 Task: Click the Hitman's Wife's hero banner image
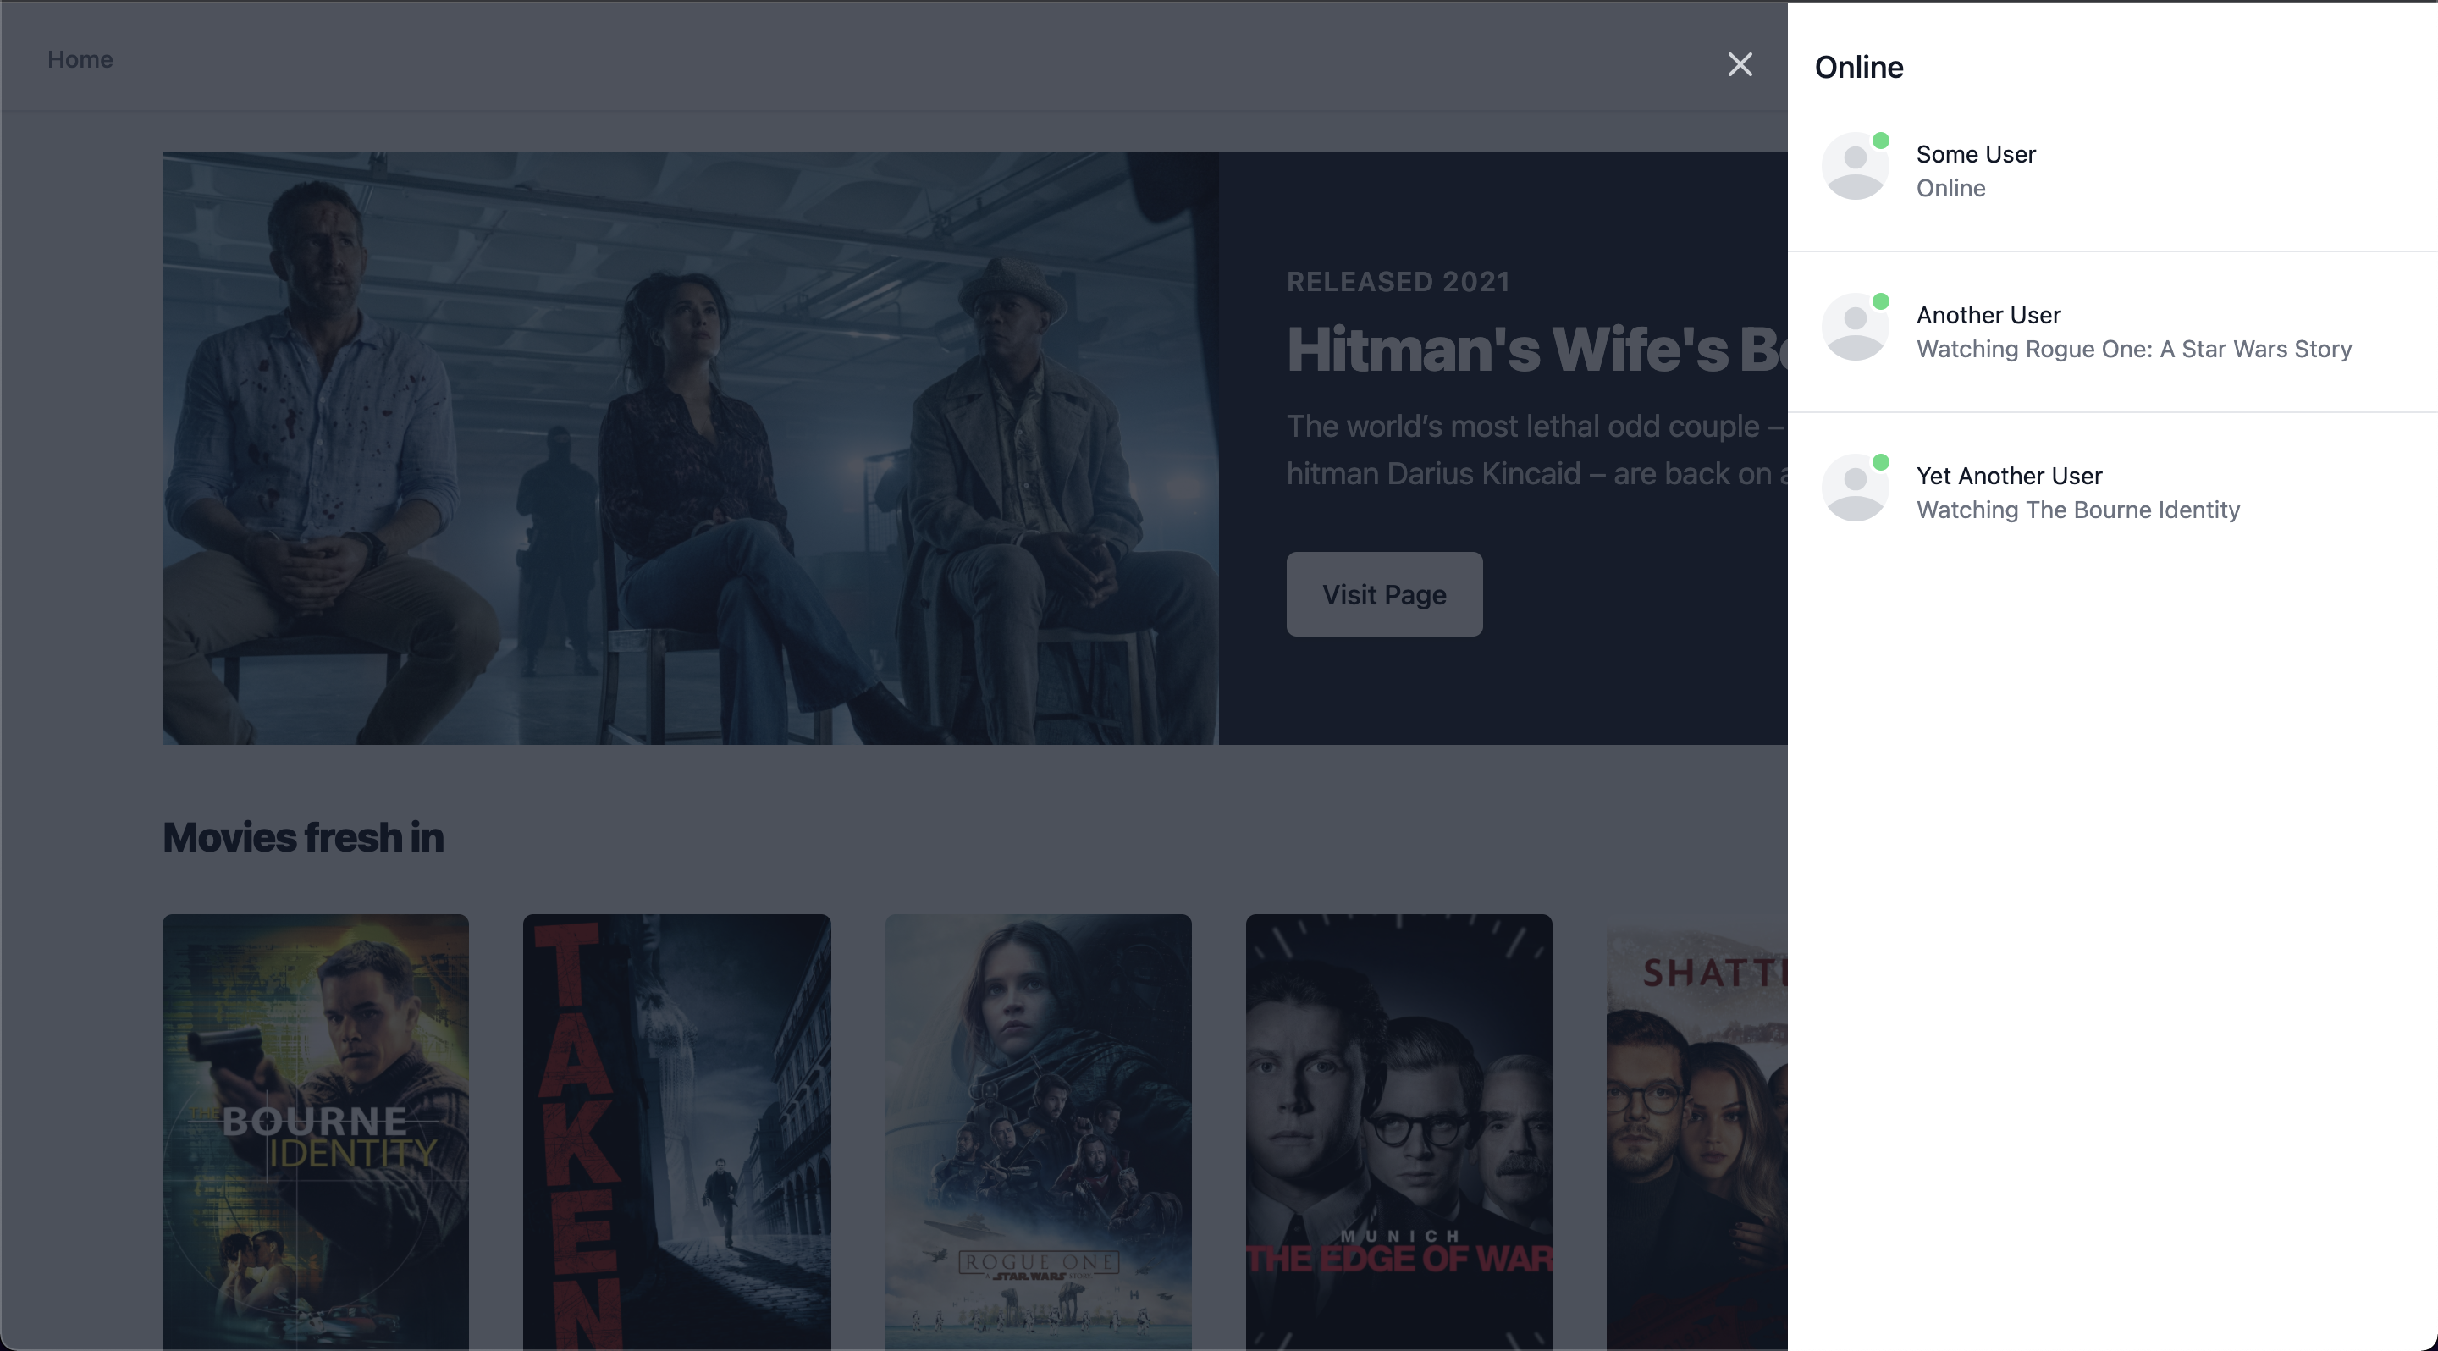690,449
